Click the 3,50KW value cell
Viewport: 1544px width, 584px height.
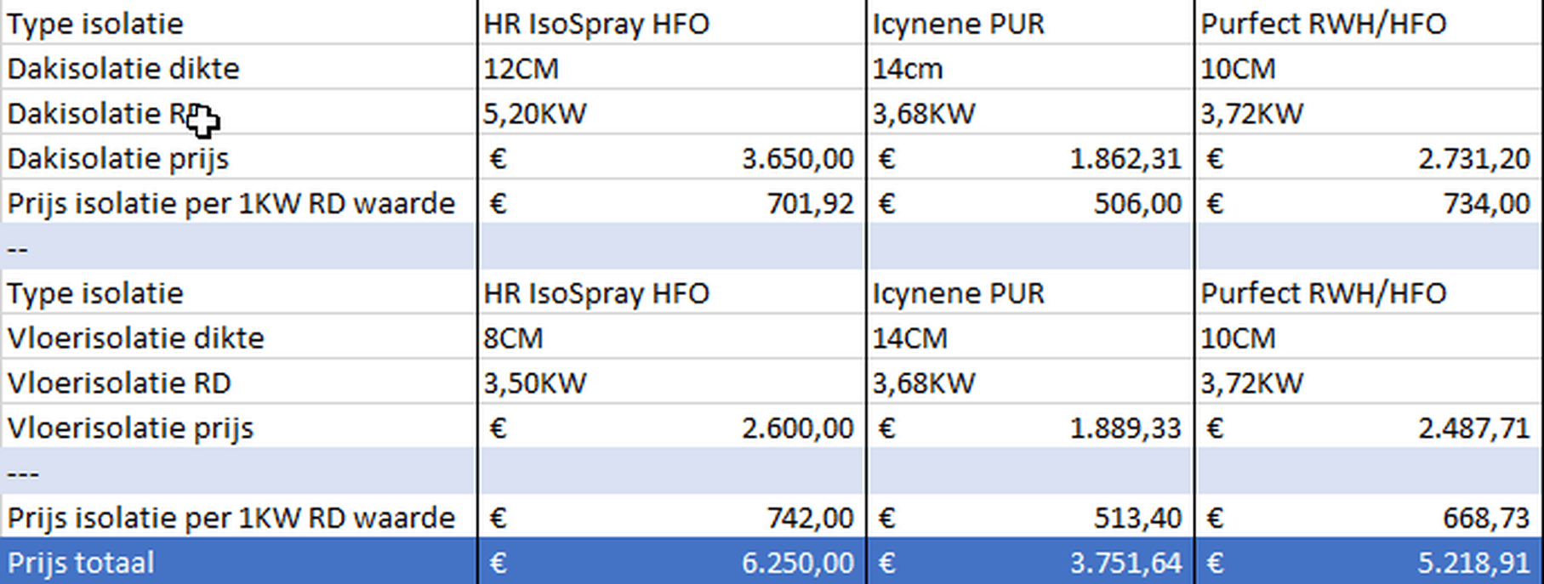point(672,383)
